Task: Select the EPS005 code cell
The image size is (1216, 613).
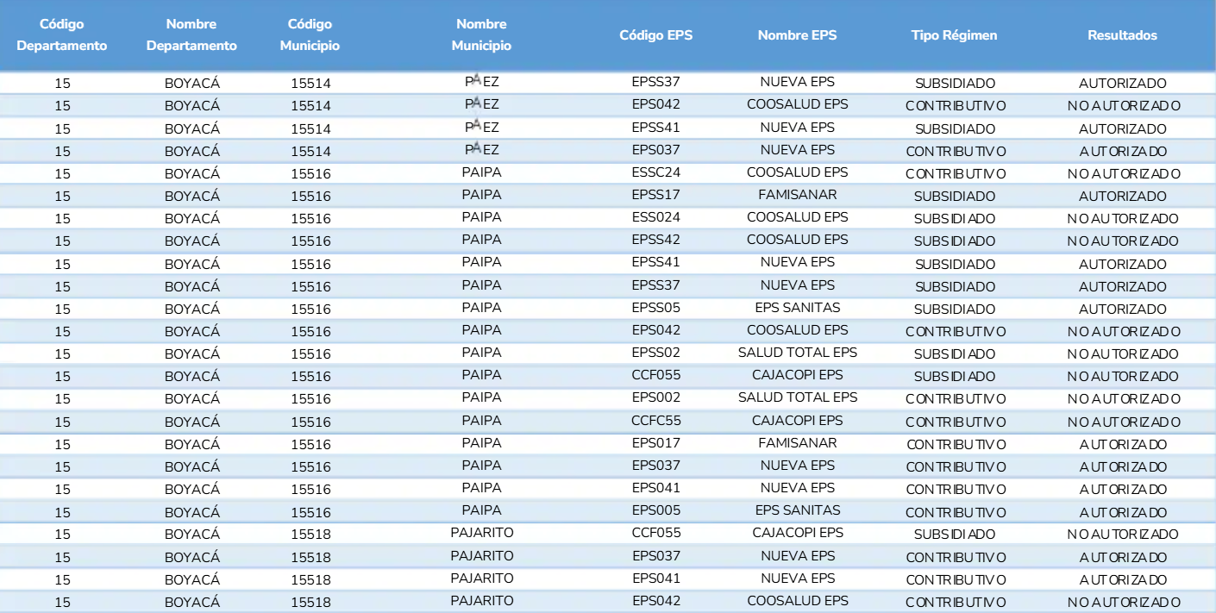Action: (655, 510)
